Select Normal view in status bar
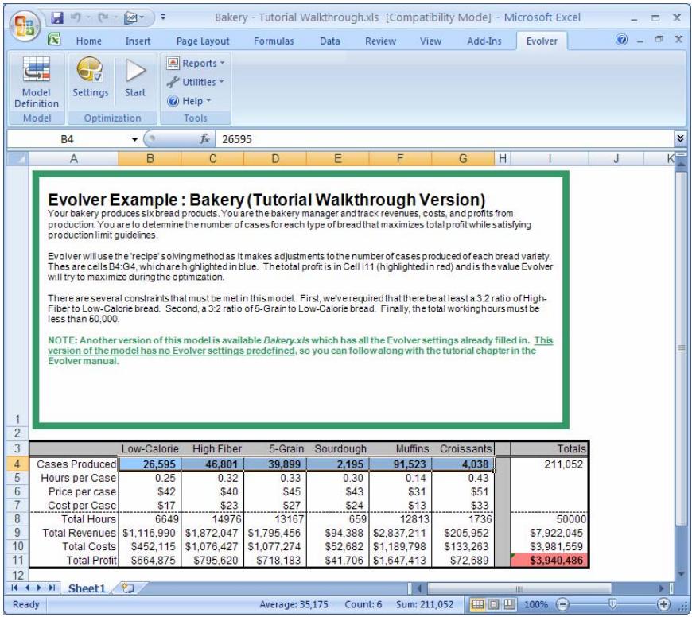692x617 pixels. click(x=477, y=604)
